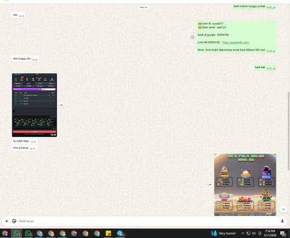Jump to latest messages with down-chevron button
This screenshot has height=238, width=290.
click(284, 209)
